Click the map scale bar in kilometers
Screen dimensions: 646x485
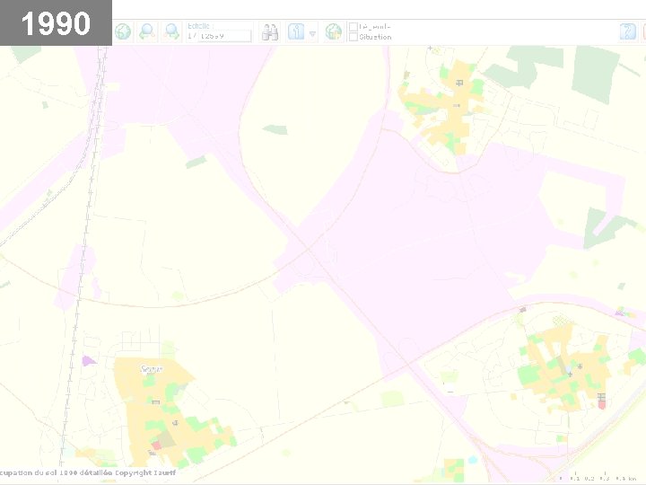point(599,476)
